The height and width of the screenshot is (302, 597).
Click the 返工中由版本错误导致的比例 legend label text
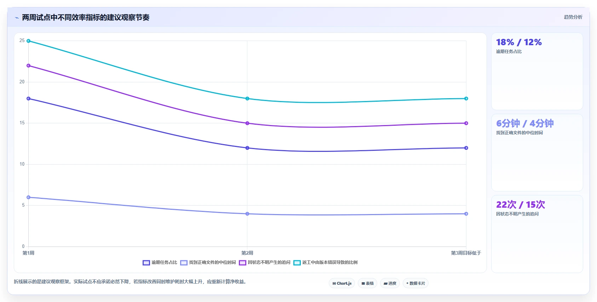coord(330,262)
